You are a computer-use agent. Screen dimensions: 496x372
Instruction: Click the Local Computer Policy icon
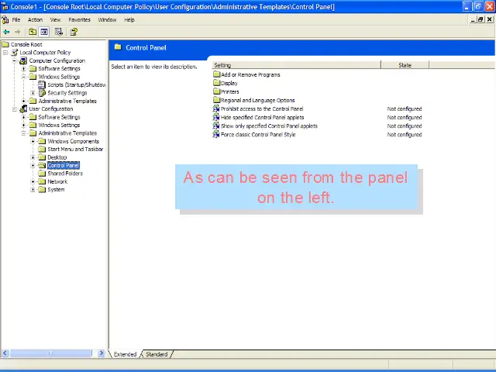[x=15, y=53]
